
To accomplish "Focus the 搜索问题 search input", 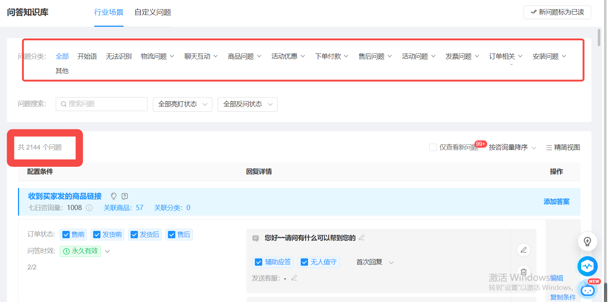I will tap(102, 104).
